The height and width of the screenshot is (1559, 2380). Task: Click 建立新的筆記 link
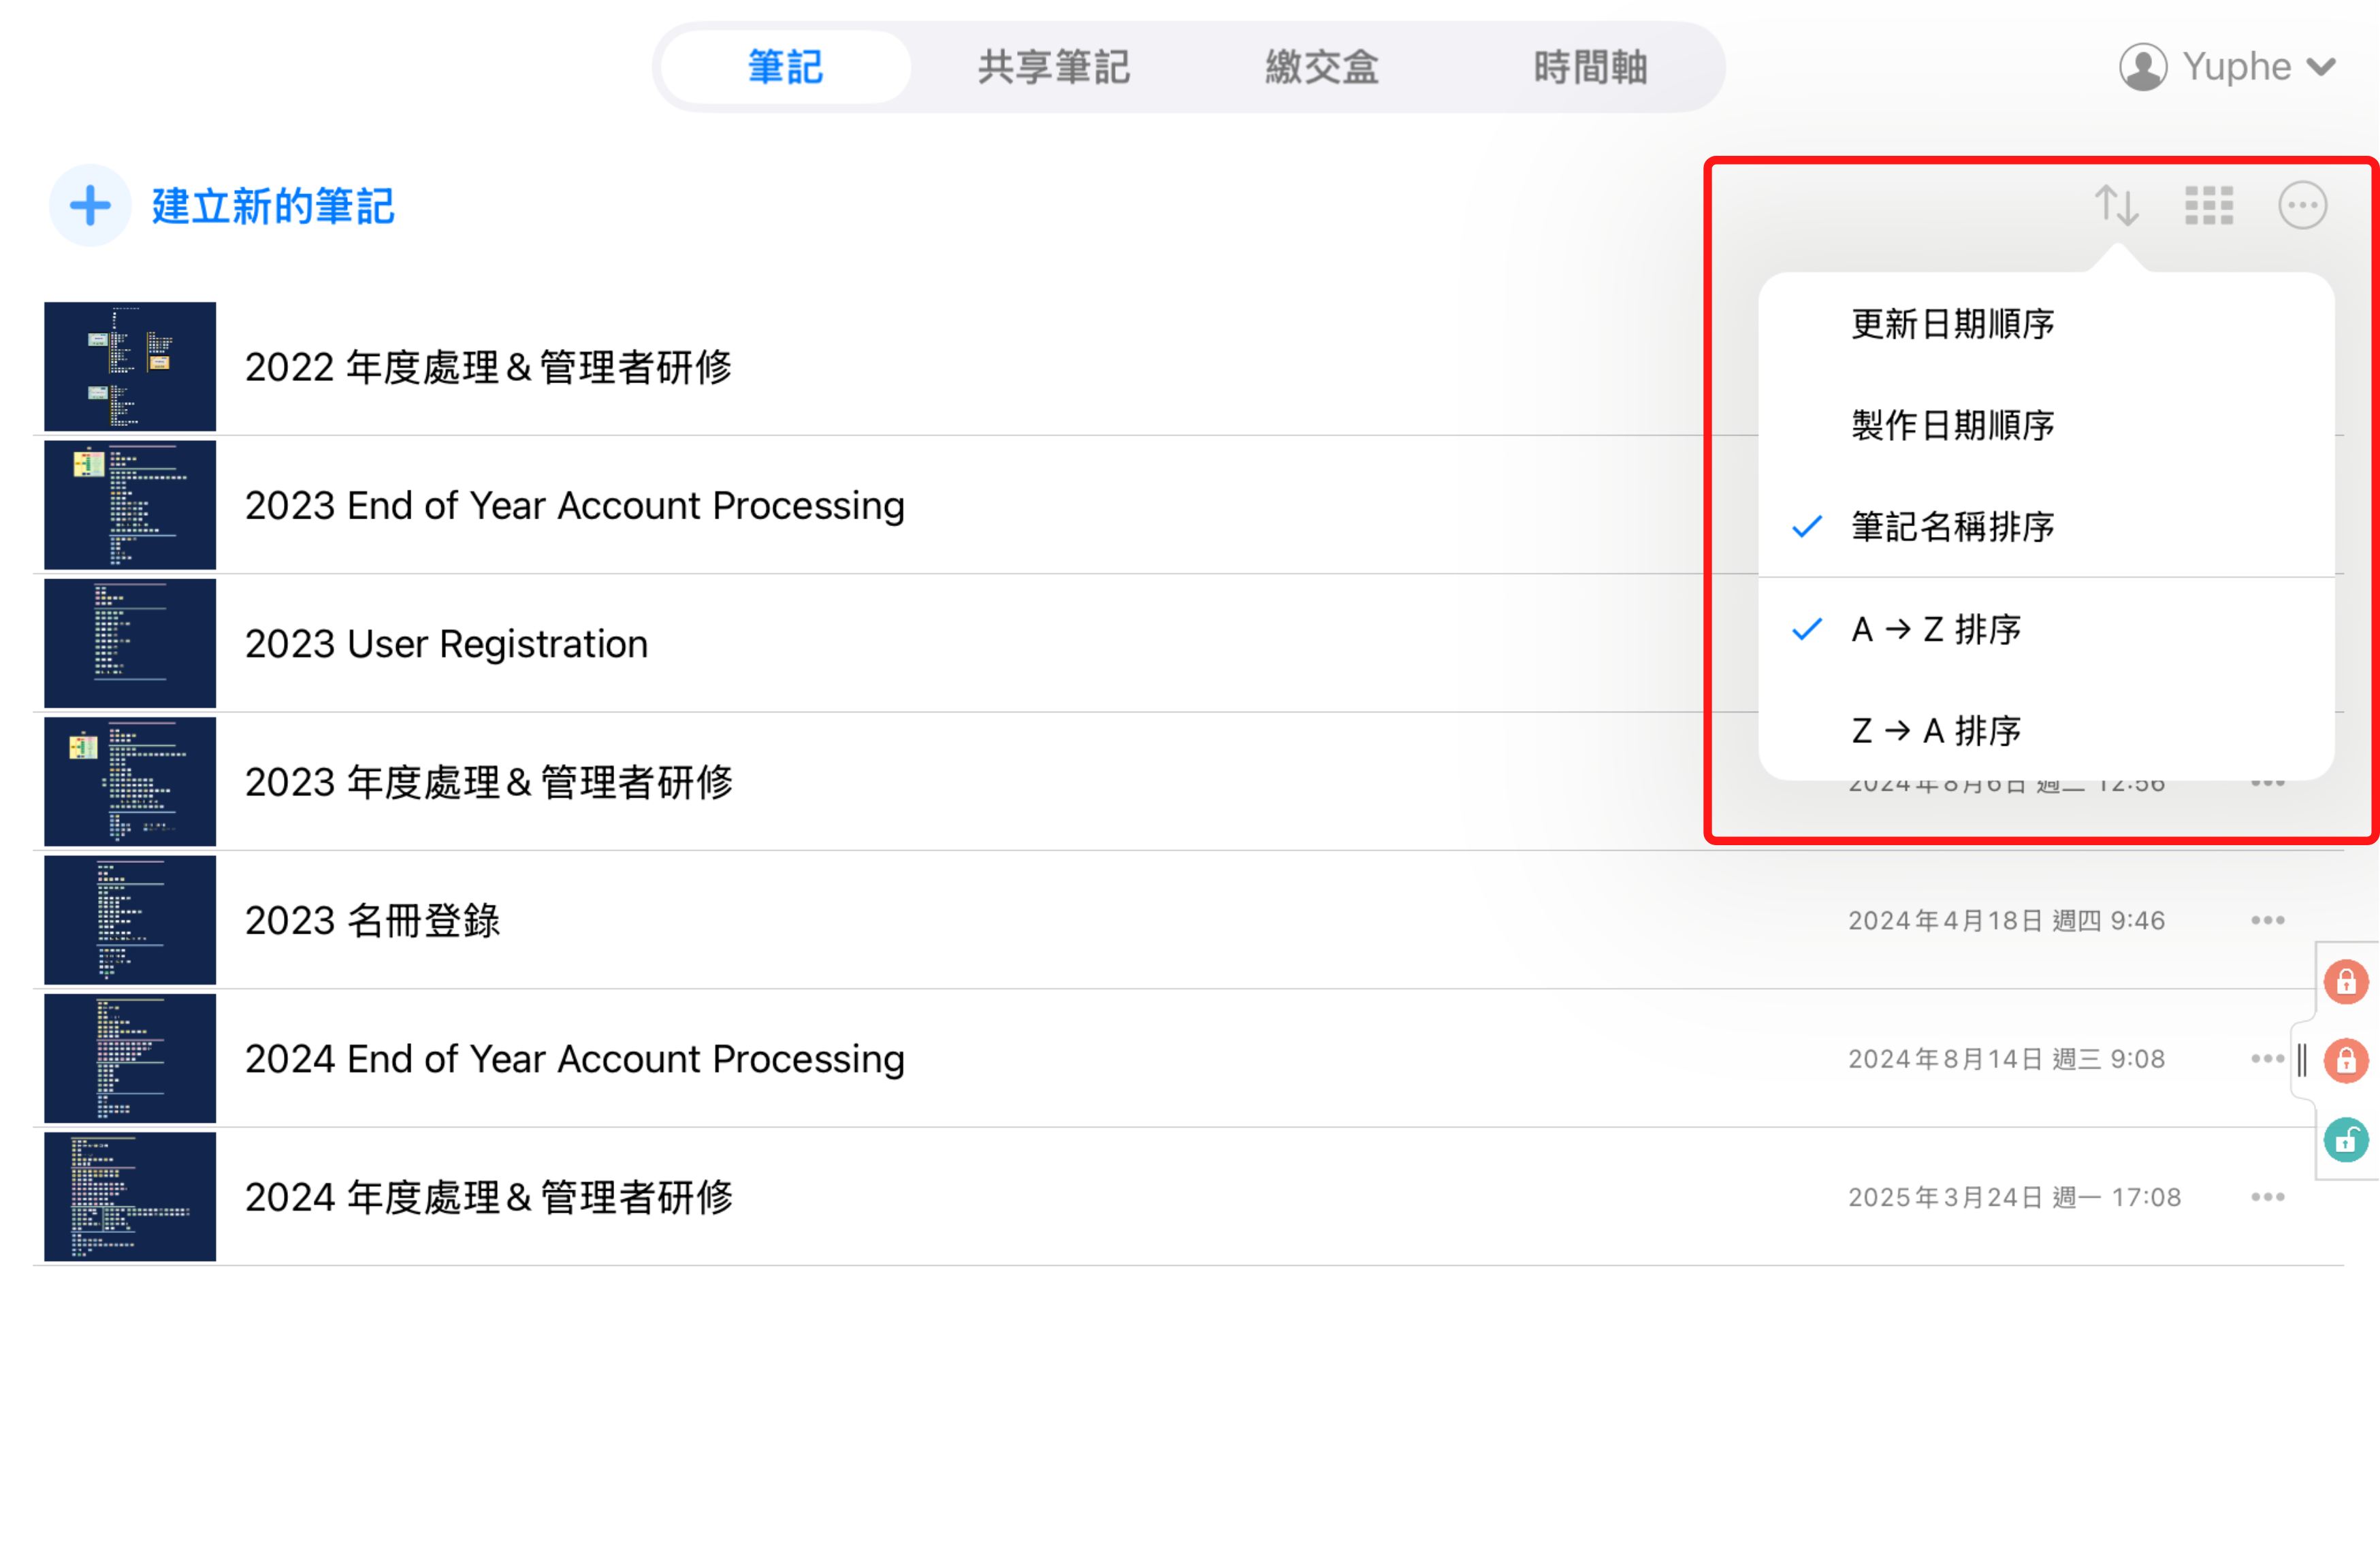pos(273,207)
